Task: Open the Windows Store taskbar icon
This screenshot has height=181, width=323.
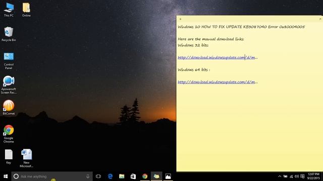Action: (133, 176)
